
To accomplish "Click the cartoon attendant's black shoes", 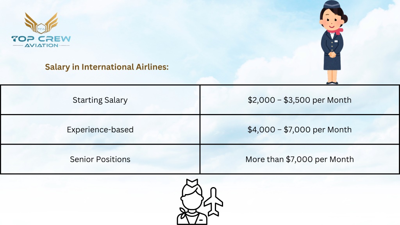I will click(332, 83).
